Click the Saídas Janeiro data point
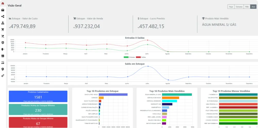The image size is (258, 128). point(25,43)
